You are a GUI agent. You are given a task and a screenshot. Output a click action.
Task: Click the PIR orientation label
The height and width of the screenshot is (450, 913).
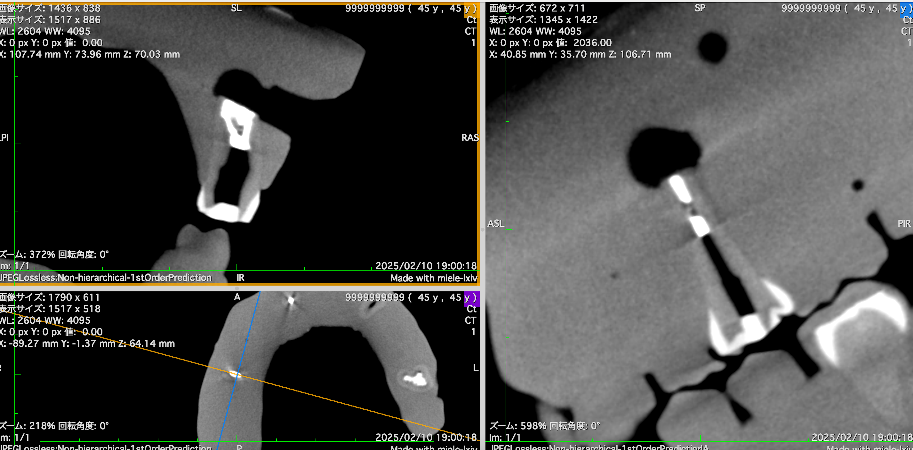[x=904, y=223]
